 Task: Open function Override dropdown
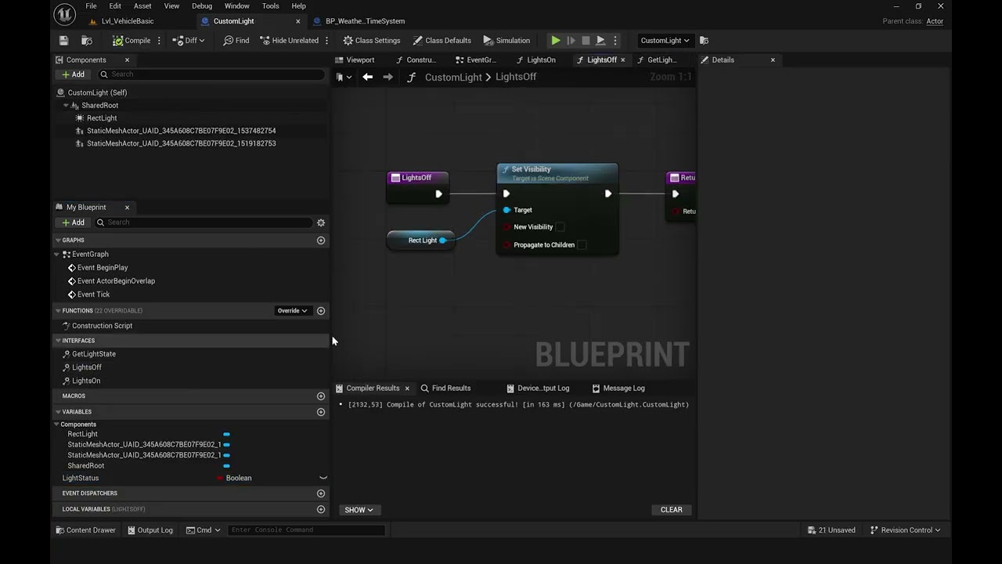coord(292,311)
